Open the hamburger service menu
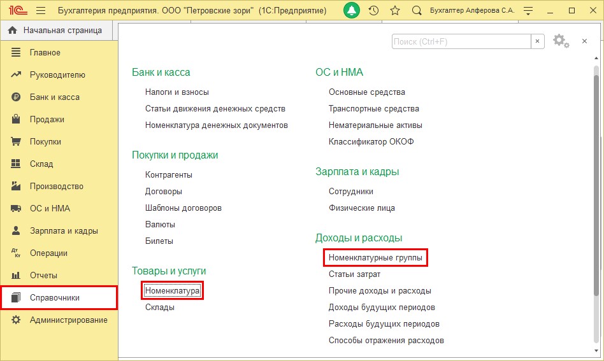The width and height of the screenshot is (604, 361). tap(40, 11)
